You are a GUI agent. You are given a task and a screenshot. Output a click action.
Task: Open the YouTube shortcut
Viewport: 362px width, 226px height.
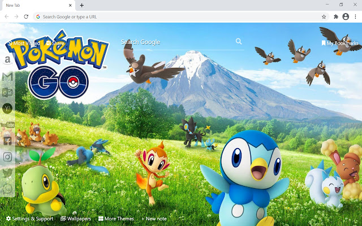(7, 125)
